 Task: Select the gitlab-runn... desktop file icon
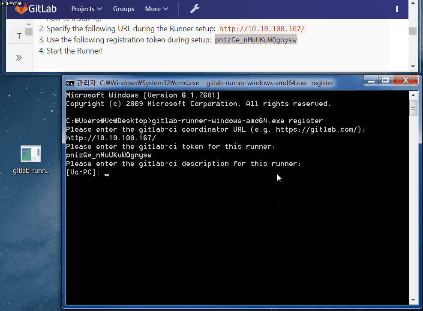(x=31, y=160)
